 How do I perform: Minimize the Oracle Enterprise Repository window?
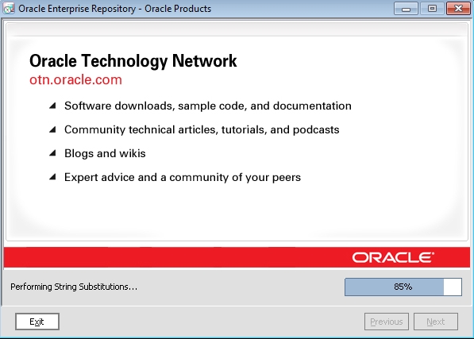(406, 9)
